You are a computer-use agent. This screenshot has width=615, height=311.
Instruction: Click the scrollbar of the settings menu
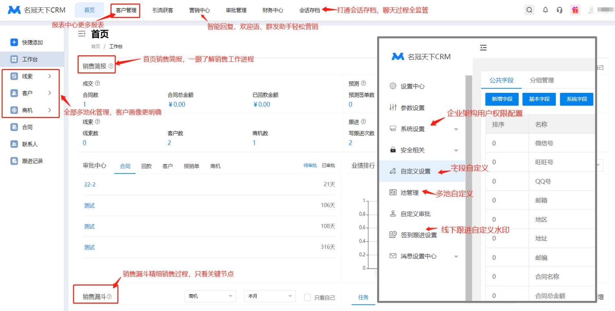click(x=468, y=188)
